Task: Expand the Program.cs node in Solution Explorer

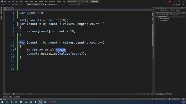Action: pos(158,21)
